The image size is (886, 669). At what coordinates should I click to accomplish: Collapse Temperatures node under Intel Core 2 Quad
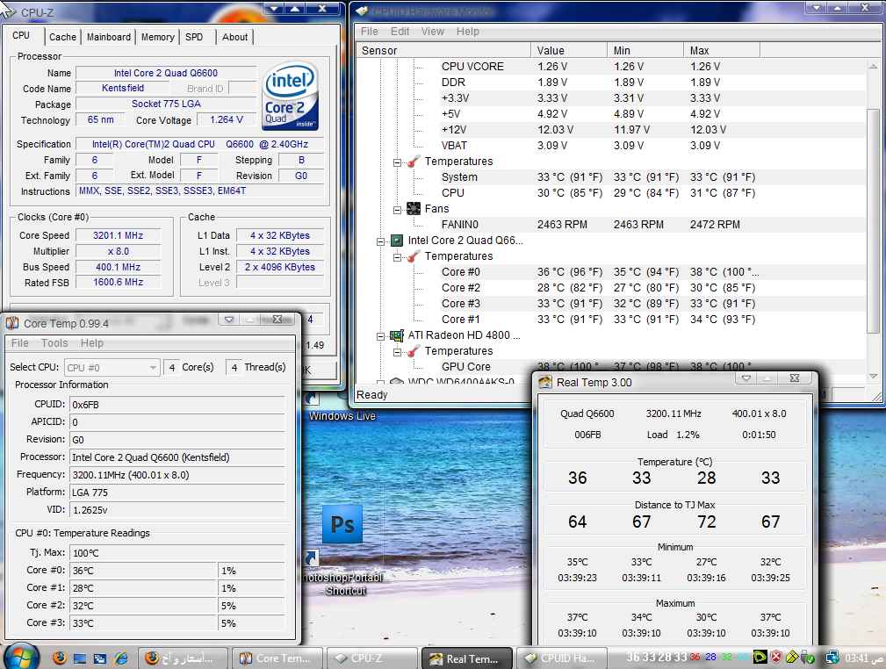pos(397,257)
